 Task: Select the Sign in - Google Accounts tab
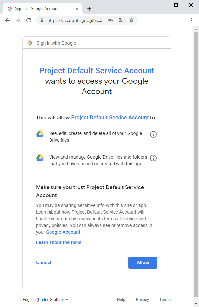[x=43, y=9]
